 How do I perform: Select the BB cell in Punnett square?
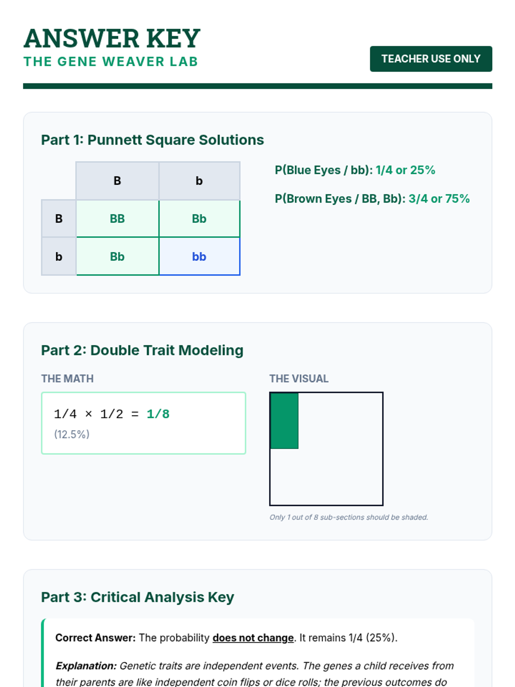117,219
